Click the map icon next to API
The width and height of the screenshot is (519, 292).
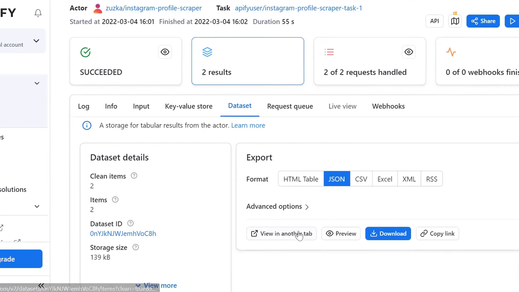pyautogui.click(x=454, y=21)
